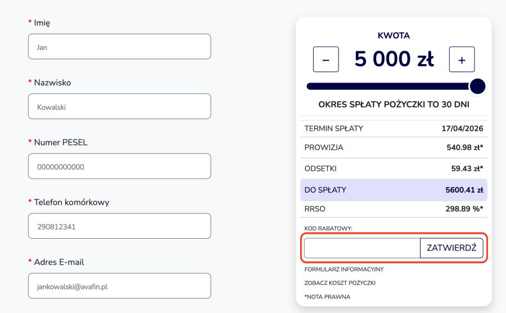
Task: Open the Nota prawna link
Action: click(327, 297)
